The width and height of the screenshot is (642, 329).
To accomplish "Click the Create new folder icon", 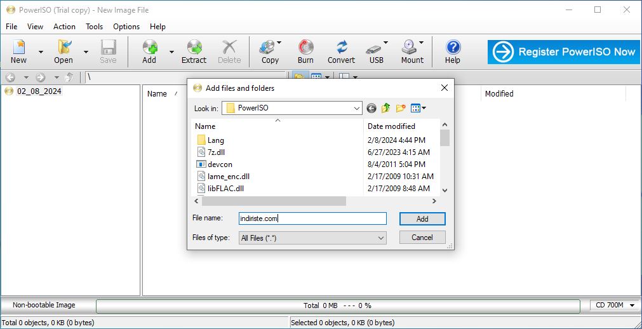I will tap(401, 108).
